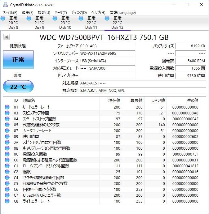Image resolution: width=209 pixels, height=214 pixels.
Task: Click the interface field USB (Serial ATA)
Action: [x=107, y=61]
